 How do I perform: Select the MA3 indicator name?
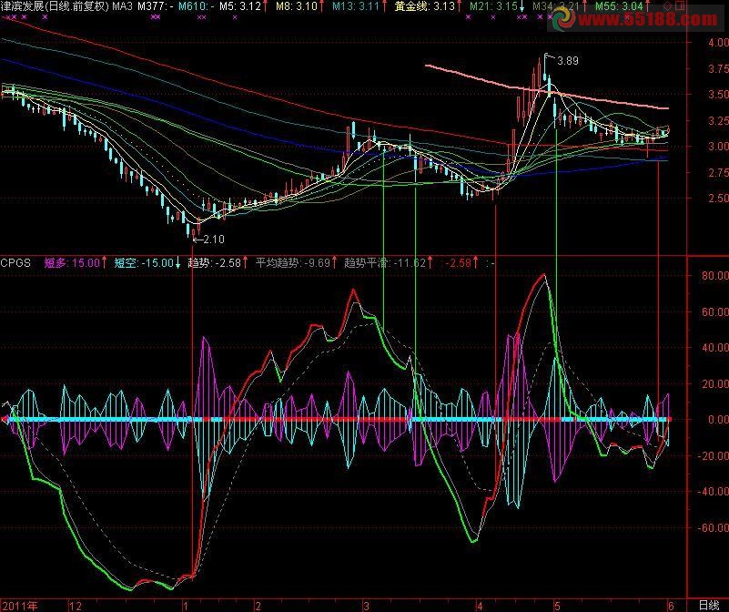122,6
